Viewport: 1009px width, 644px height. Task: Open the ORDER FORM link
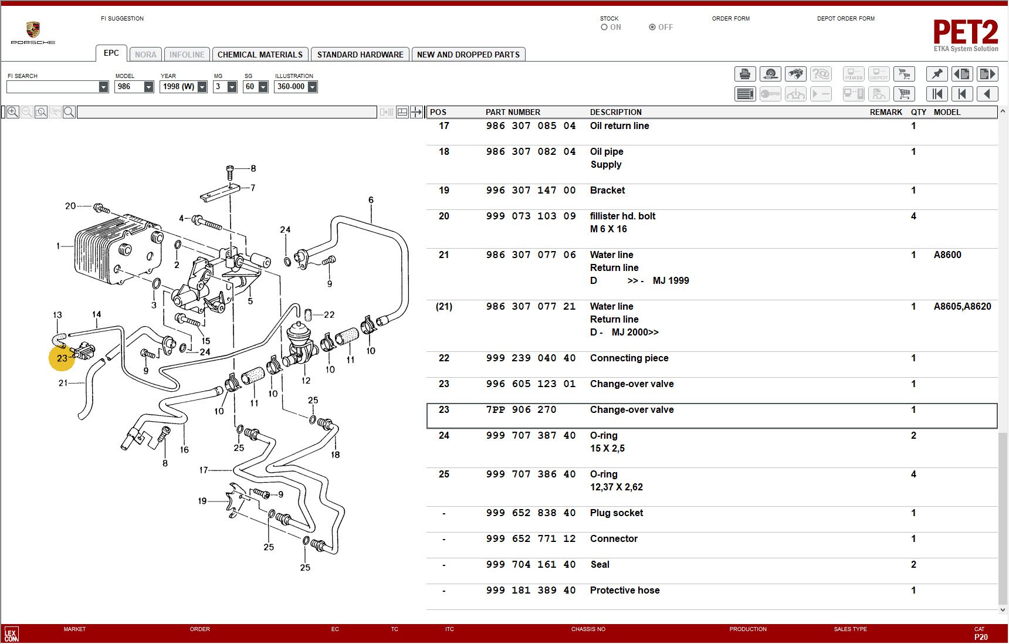click(731, 19)
